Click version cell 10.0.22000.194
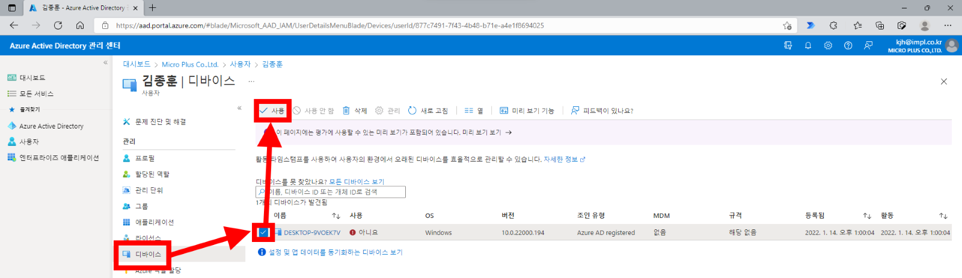This screenshot has width=962, height=278. coord(523,232)
